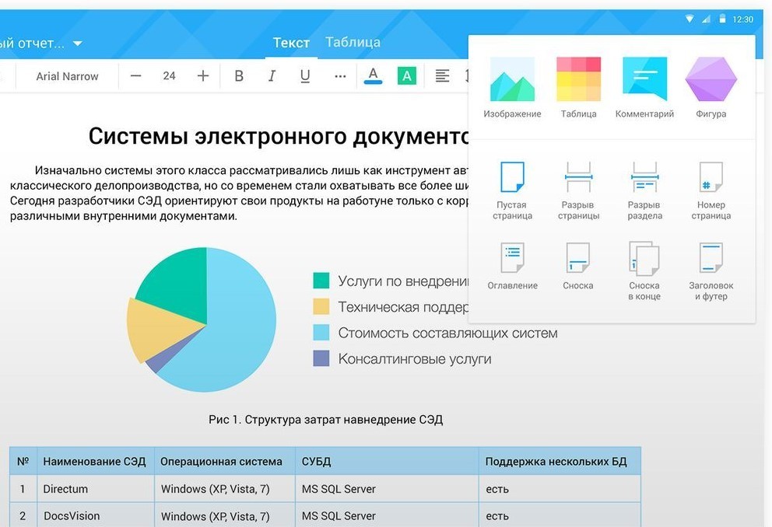Toggle bold formatting
Image resolution: width=772 pixels, height=527 pixels.
[x=239, y=76]
